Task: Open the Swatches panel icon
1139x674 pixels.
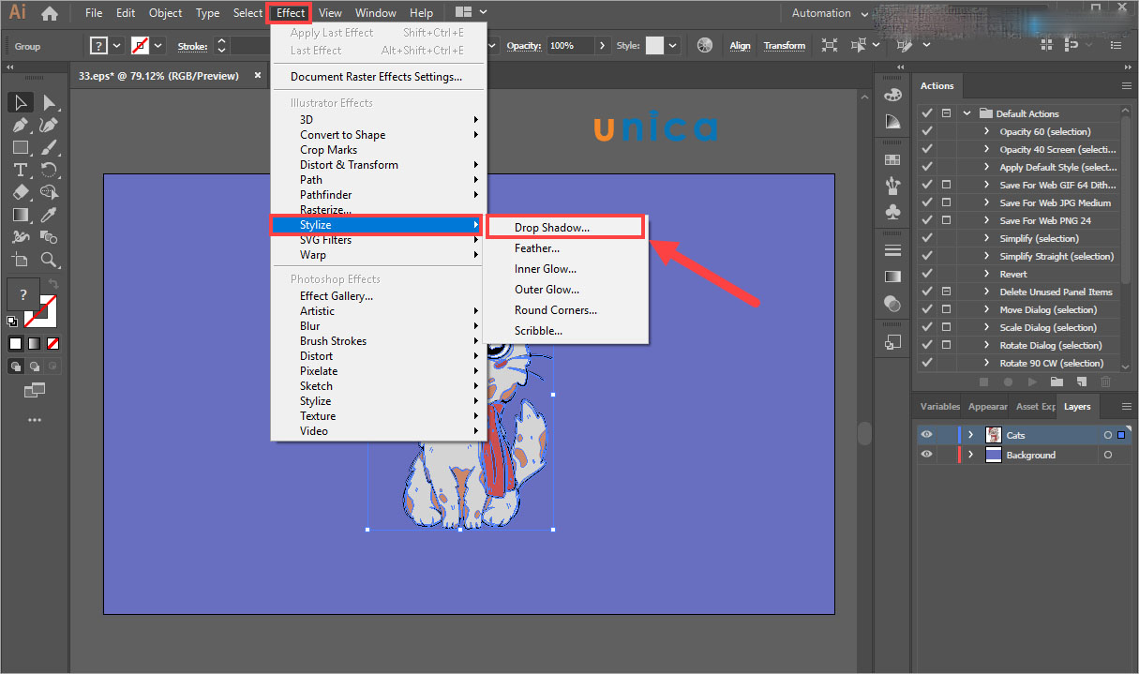Action: coord(892,160)
